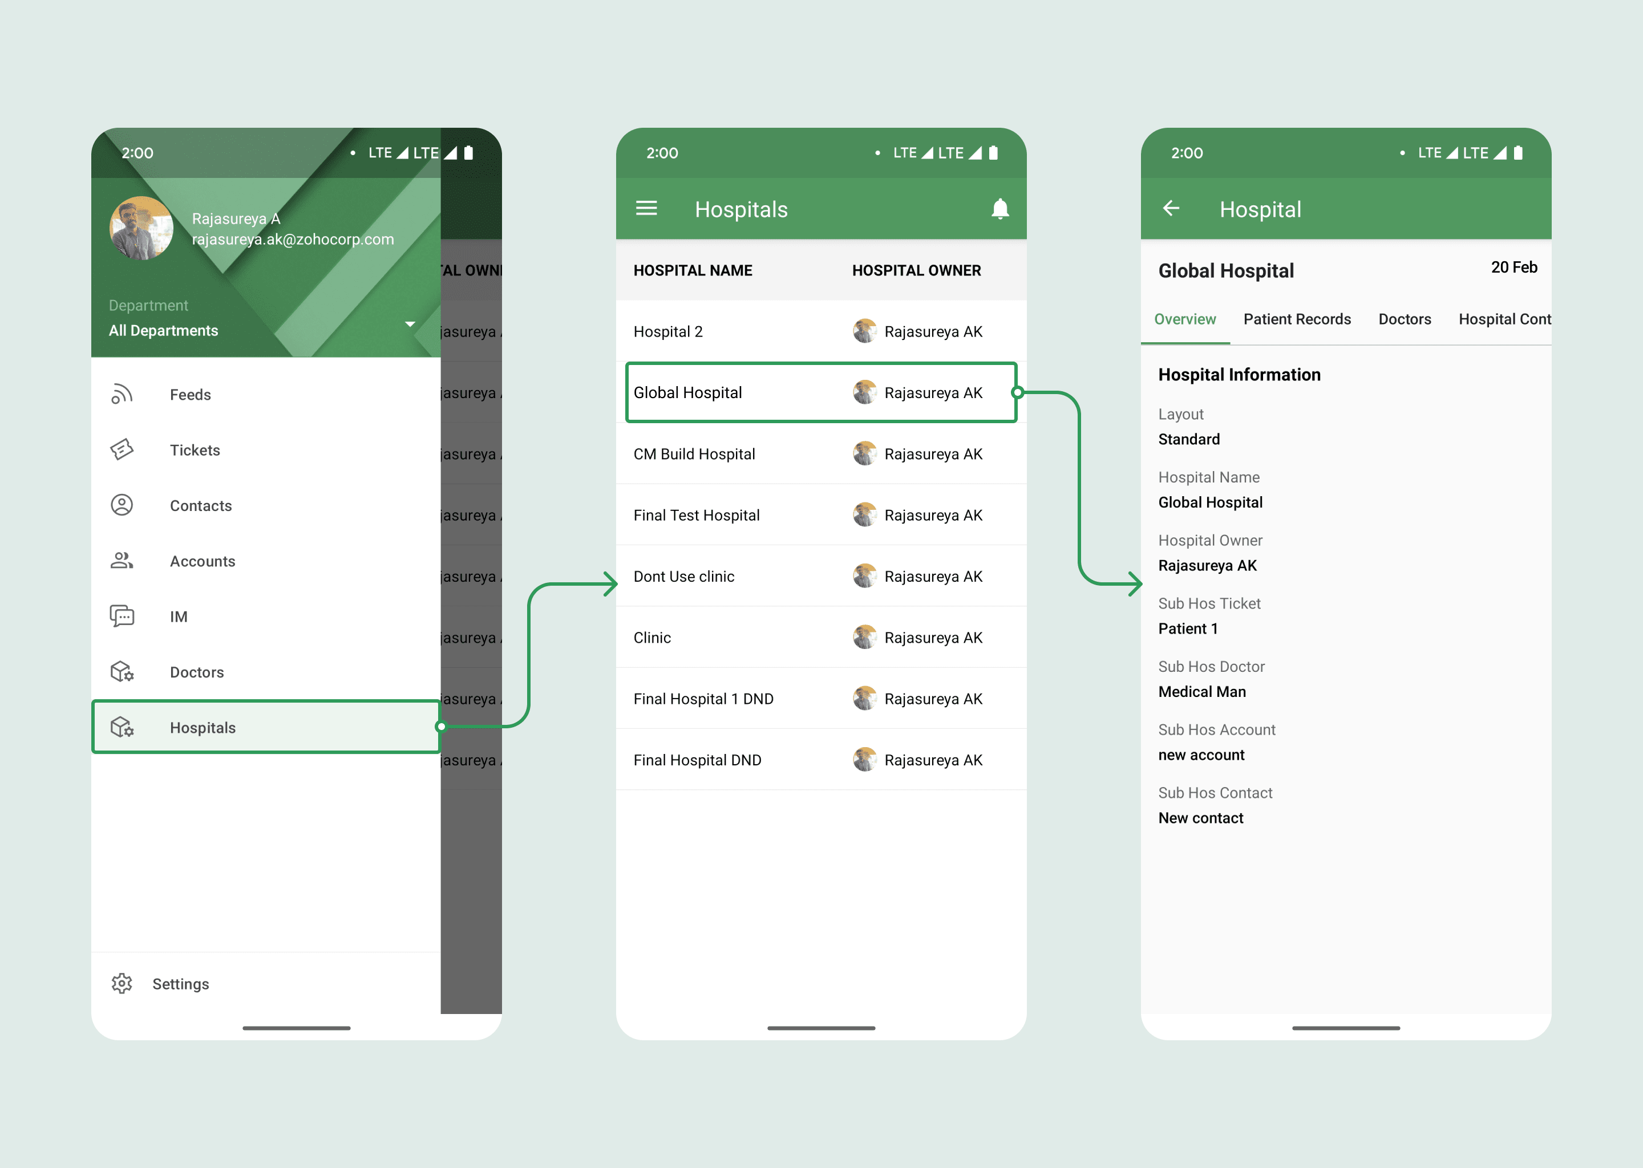Select the Global Hospital row
This screenshot has width=1643, height=1168.
pyautogui.click(x=820, y=393)
